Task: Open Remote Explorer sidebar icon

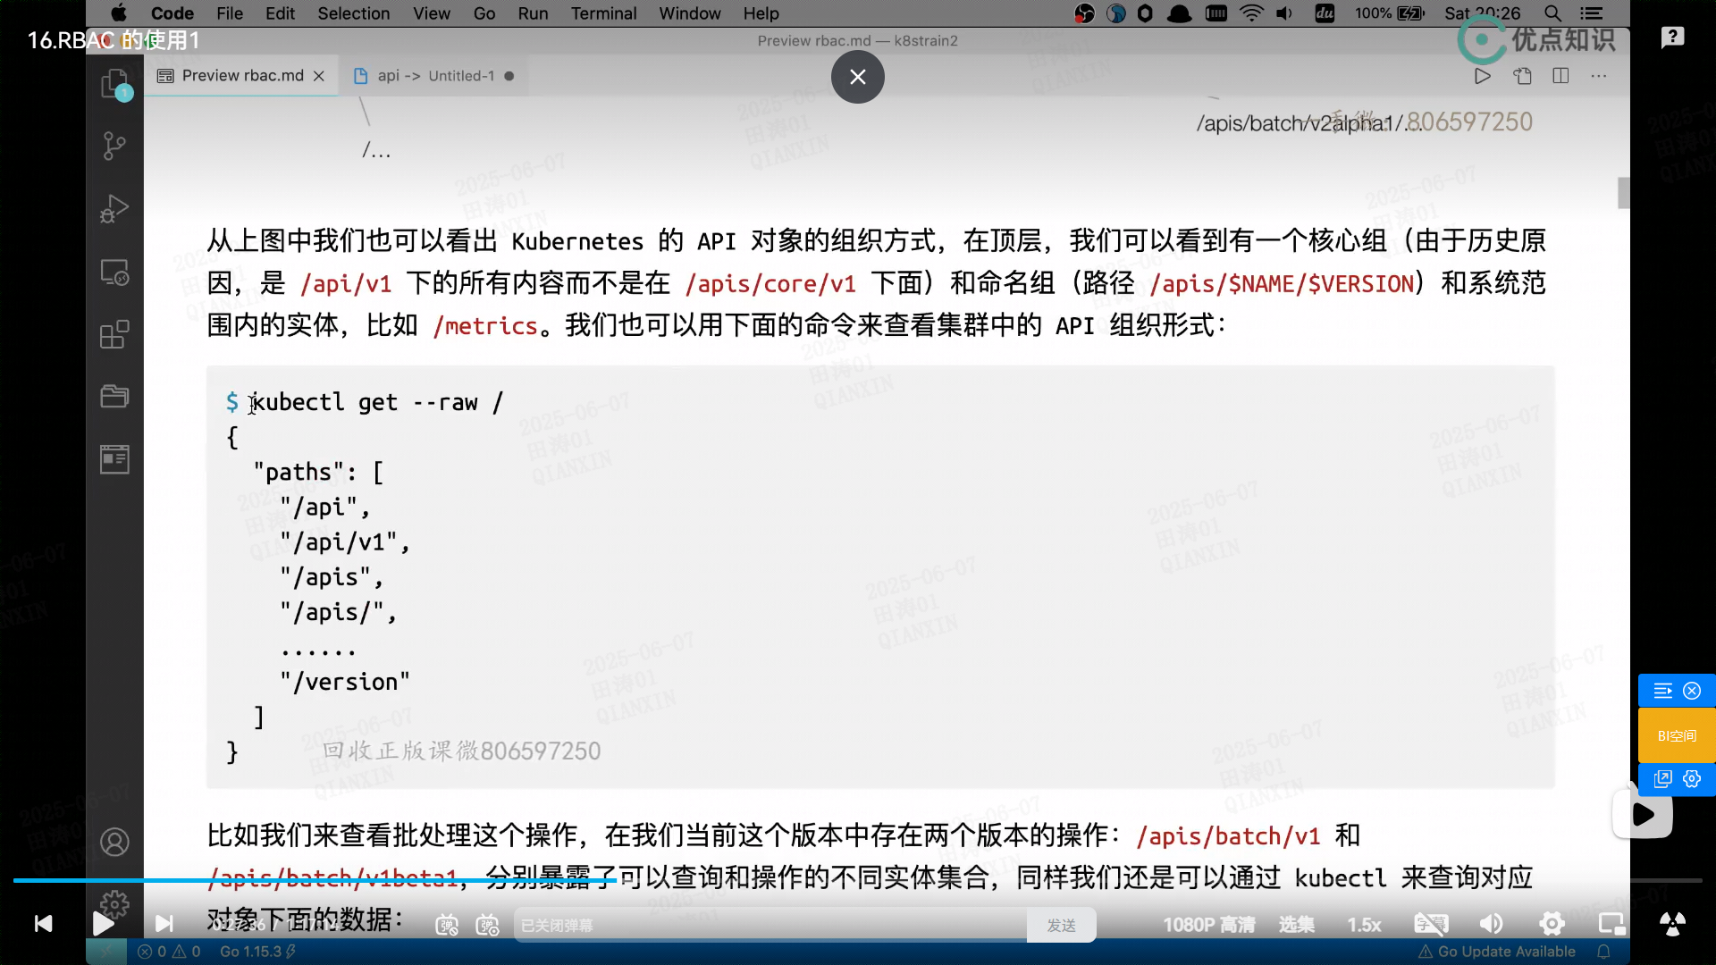Action: coord(114,273)
